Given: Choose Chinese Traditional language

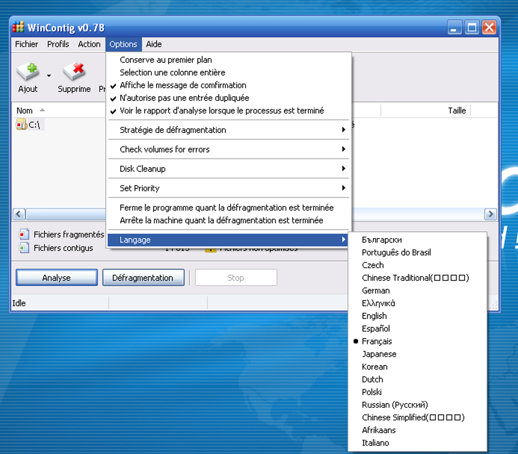Looking at the screenshot, I should (x=417, y=278).
